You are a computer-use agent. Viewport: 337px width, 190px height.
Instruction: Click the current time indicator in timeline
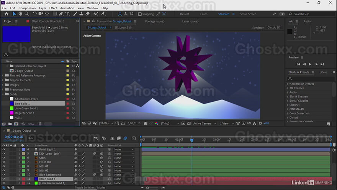[192, 140]
